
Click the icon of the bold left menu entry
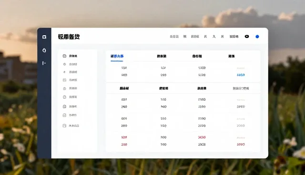click(64, 56)
